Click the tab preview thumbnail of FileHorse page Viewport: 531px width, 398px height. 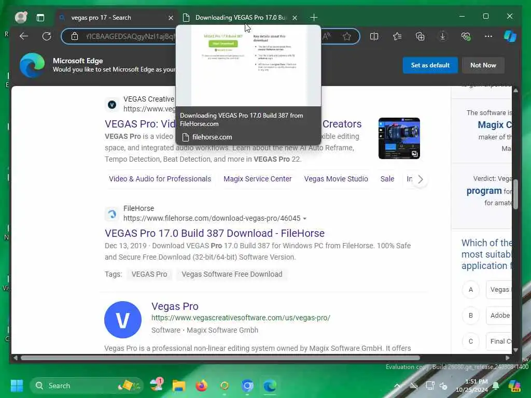point(248,66)
